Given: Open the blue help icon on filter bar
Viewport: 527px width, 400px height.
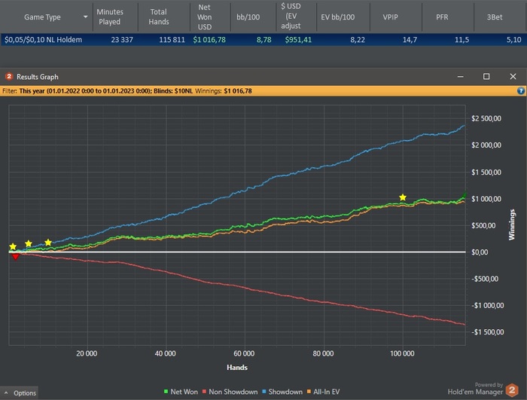Looking at the screenshot, I should click(521, 91).
